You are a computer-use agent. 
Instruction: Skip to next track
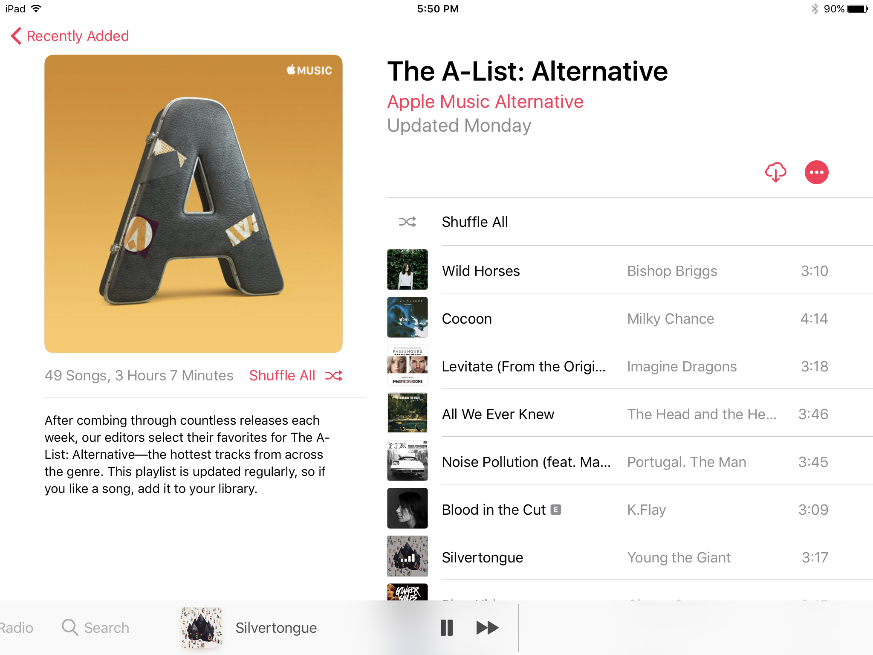pyautogui.click(x=487, y=628)
